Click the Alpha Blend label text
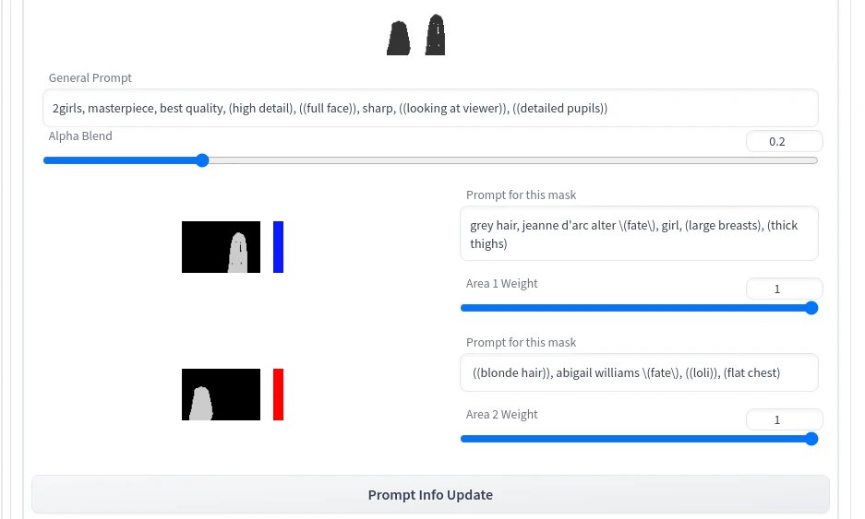Screen dimensions: 865x519 (x=80, y=136)
